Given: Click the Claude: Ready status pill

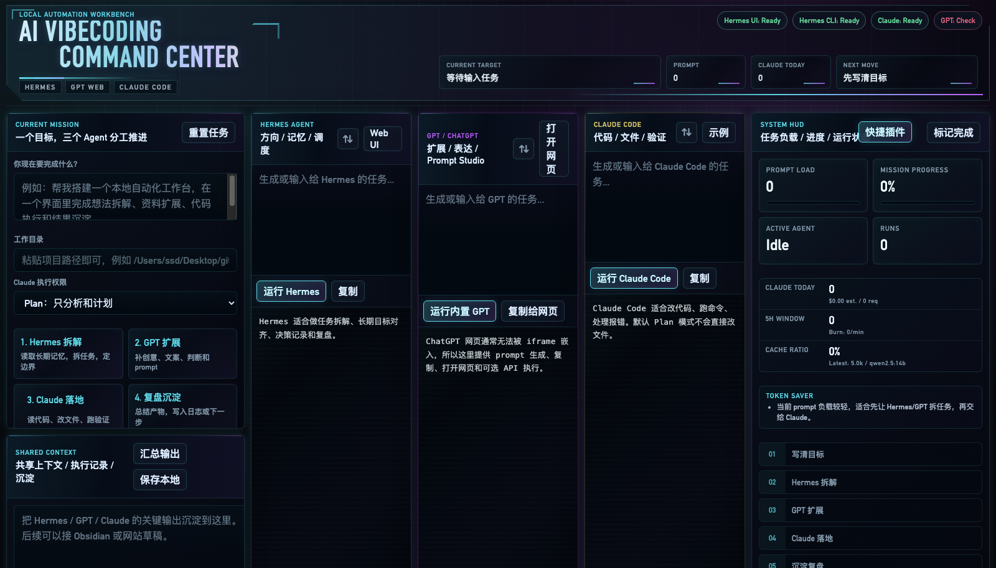Looking at the screenshot, I should (x=900, y=21).
